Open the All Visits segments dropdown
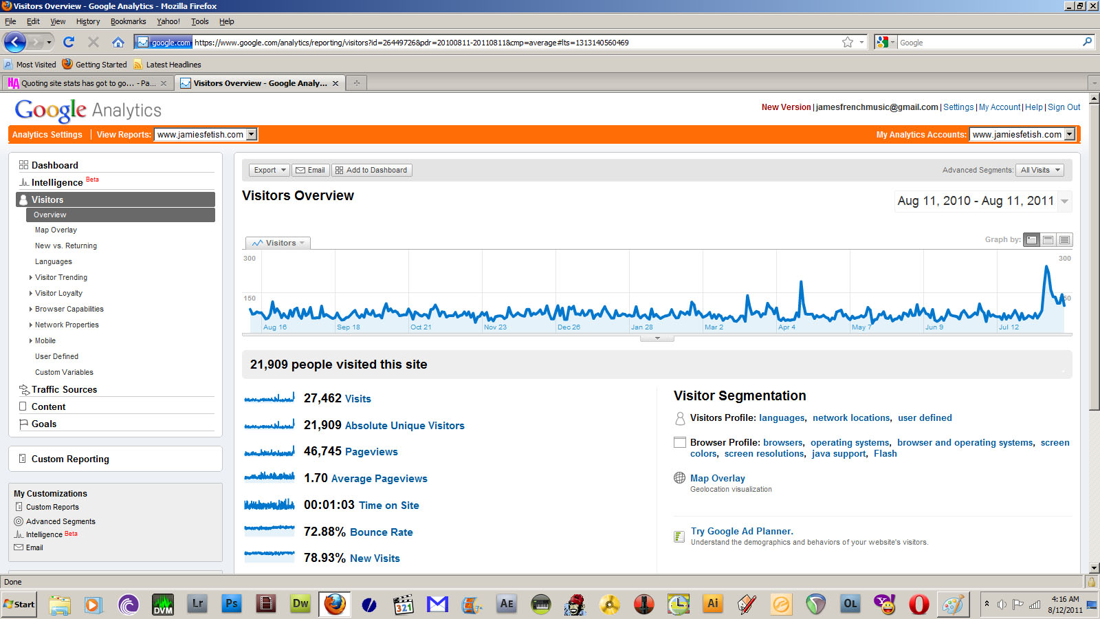Viewport: 1100px width, 619px height. click(x=1040, y=170)
